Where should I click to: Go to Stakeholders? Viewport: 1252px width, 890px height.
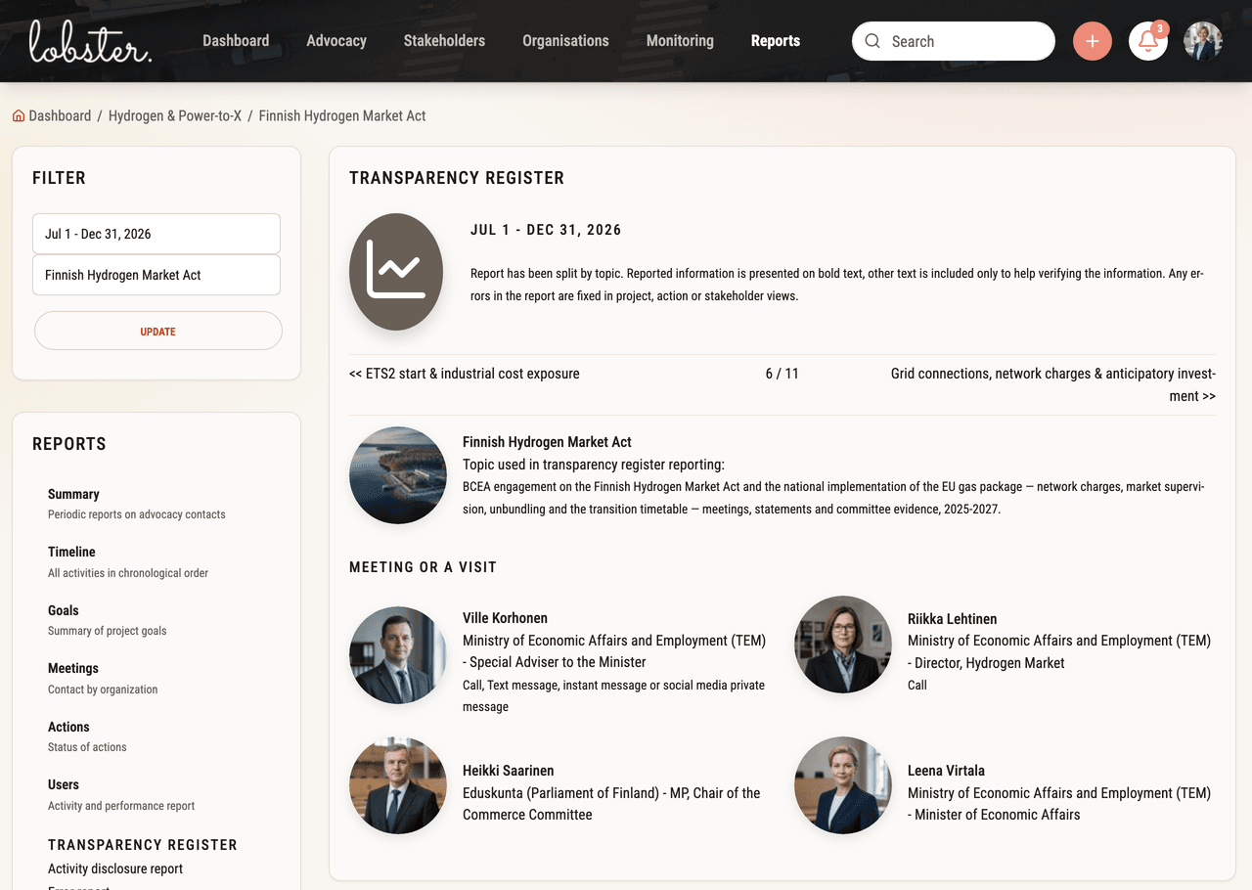(x=444, y=41)
